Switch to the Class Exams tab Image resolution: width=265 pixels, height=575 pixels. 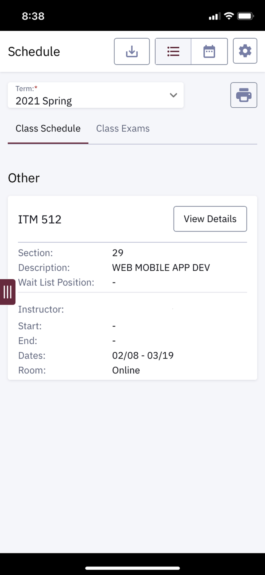pyautogui.click(x=123, y=128)
